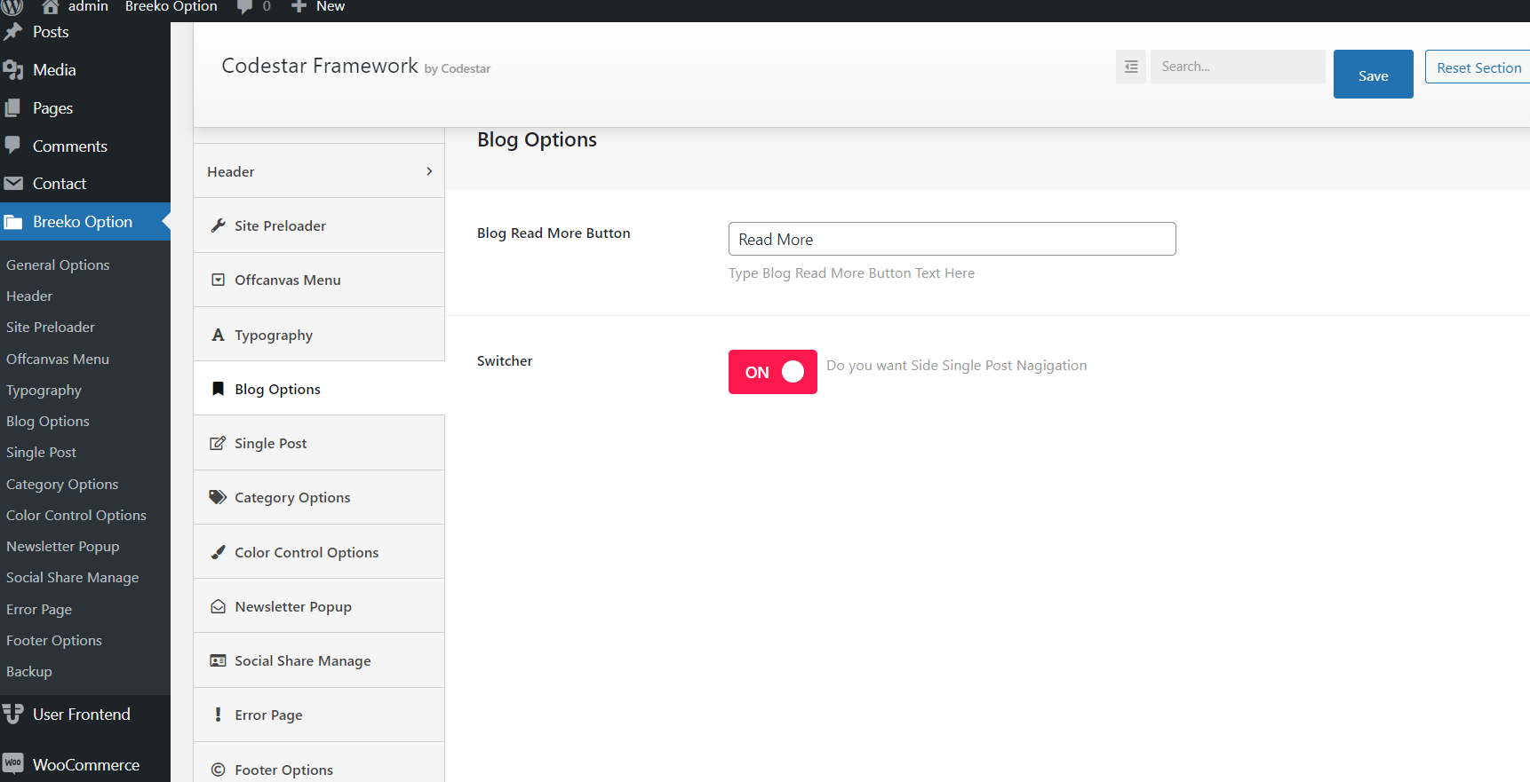Viewport: 1530px width, 782px height.
Task: Click the Typography letter A icon
Action: [218, 335]
